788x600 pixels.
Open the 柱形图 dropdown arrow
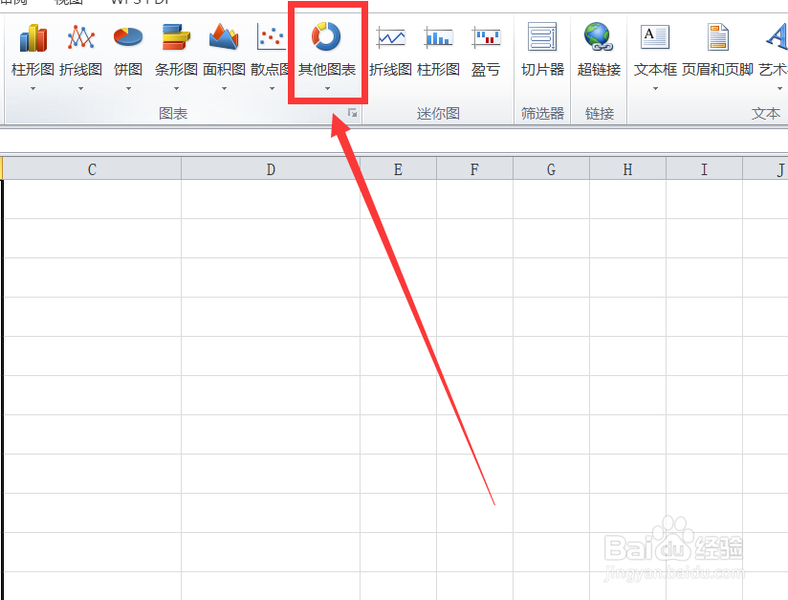pos(34,86)
